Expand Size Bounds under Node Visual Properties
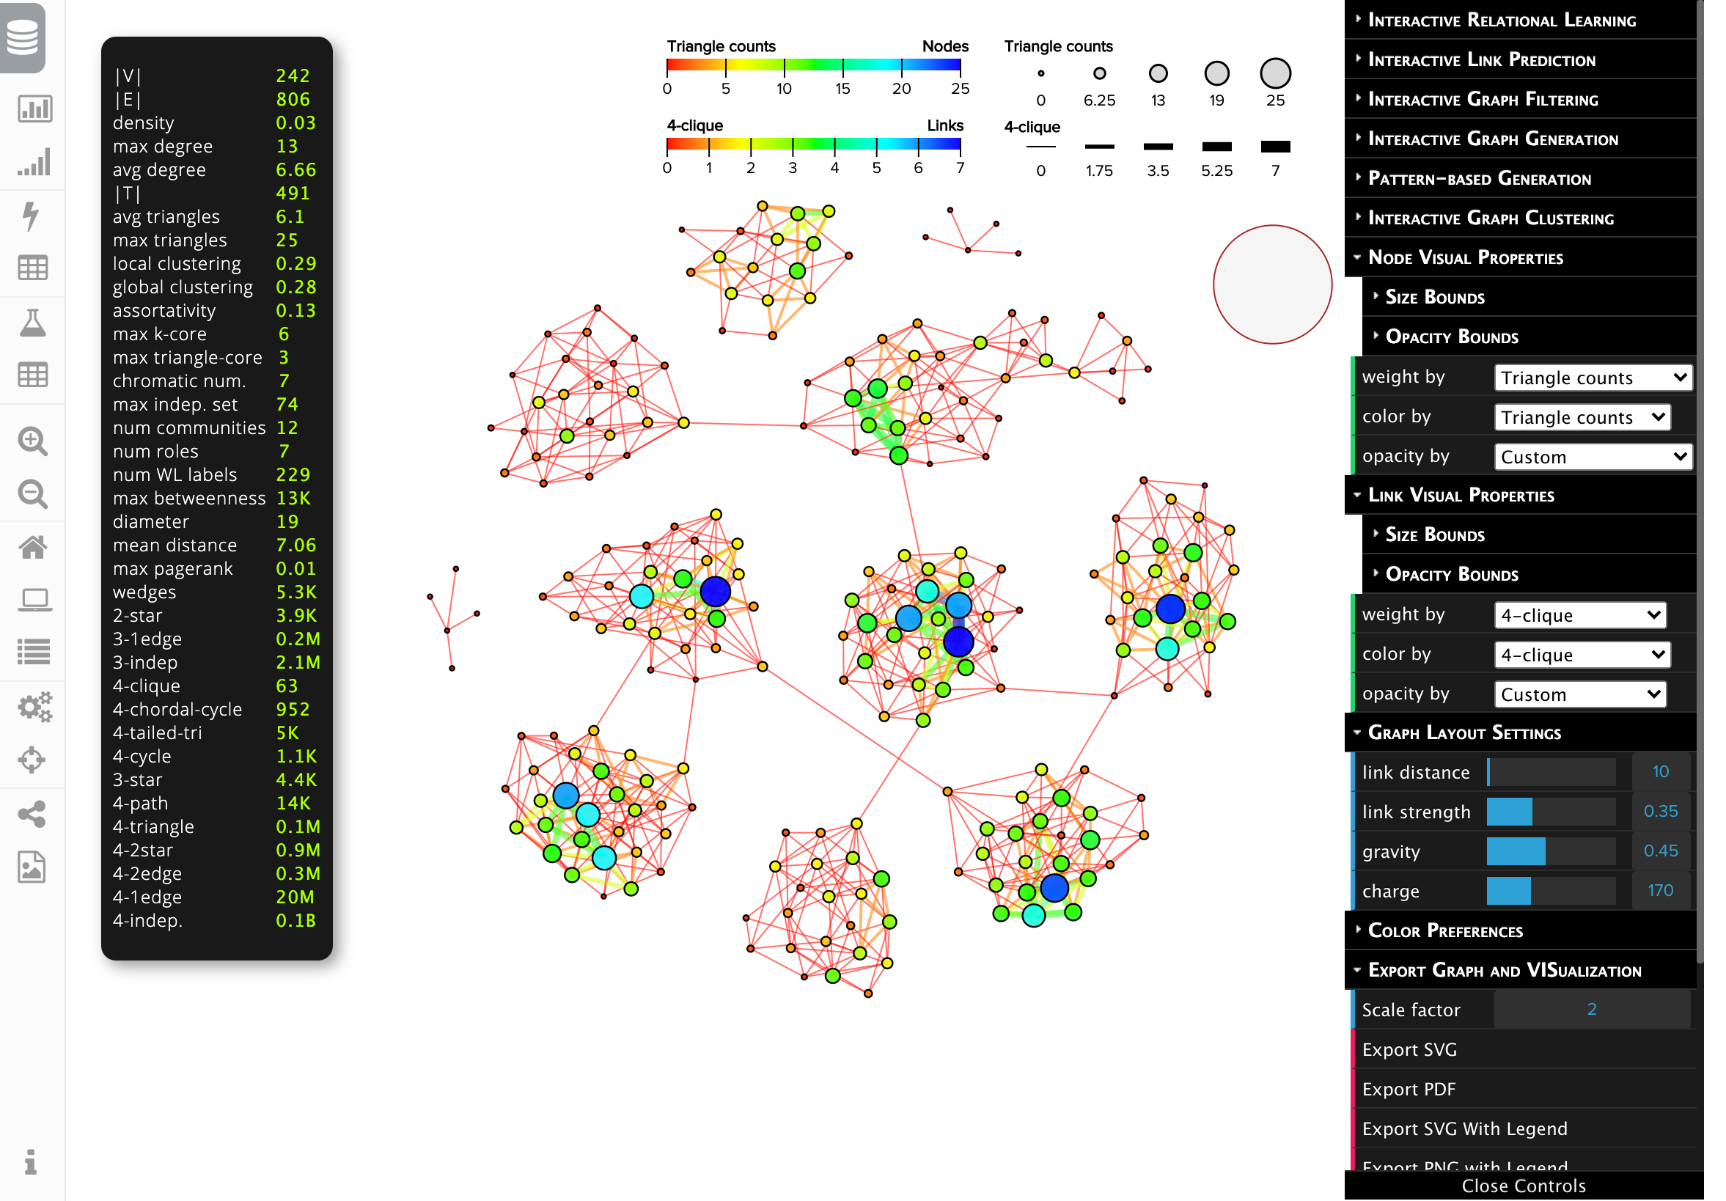 click(1529, 297)
